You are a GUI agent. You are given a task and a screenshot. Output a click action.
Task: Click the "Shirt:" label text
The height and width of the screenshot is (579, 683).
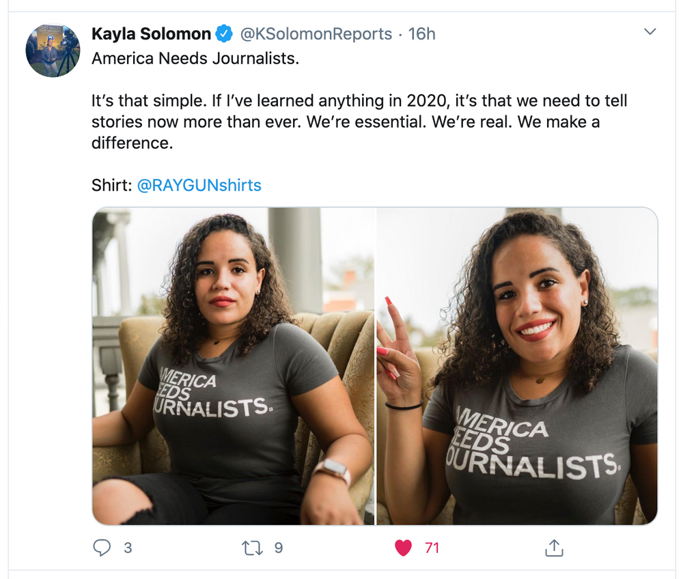[112, 185]
